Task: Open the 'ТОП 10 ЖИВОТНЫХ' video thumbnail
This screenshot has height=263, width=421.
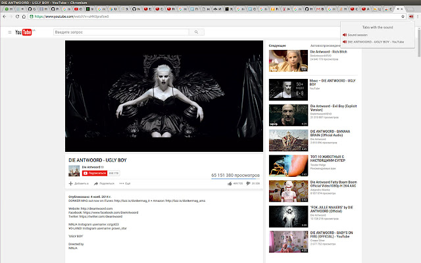Action: click(x=288, y=166)
